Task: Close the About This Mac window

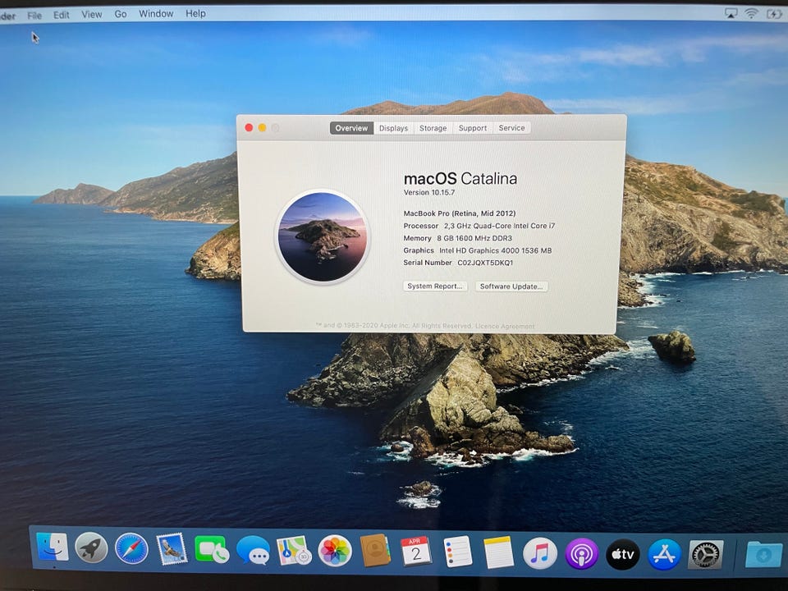Action: pyautogui.click(x=249, y=128)
